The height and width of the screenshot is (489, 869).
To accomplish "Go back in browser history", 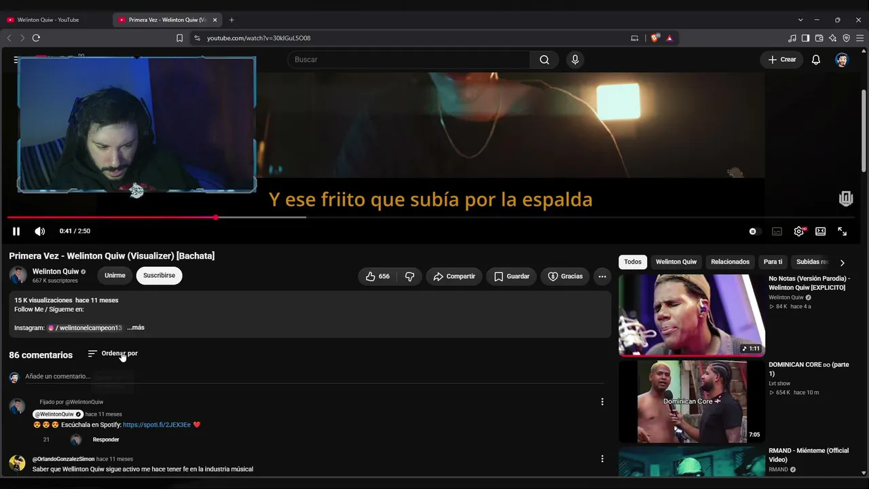I will (9, 38).
